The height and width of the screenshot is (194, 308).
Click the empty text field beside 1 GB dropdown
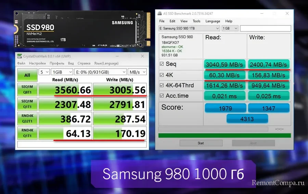265,28
